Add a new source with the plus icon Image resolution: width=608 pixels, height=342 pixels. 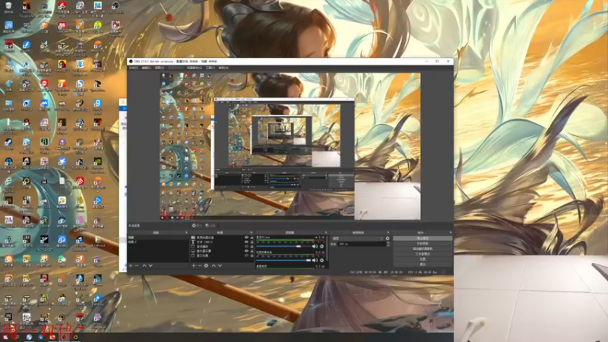click(x=194, y=265)
